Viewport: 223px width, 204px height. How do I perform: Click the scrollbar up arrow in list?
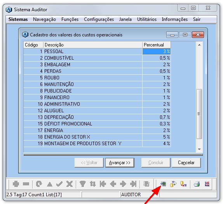tap(199, 45)
